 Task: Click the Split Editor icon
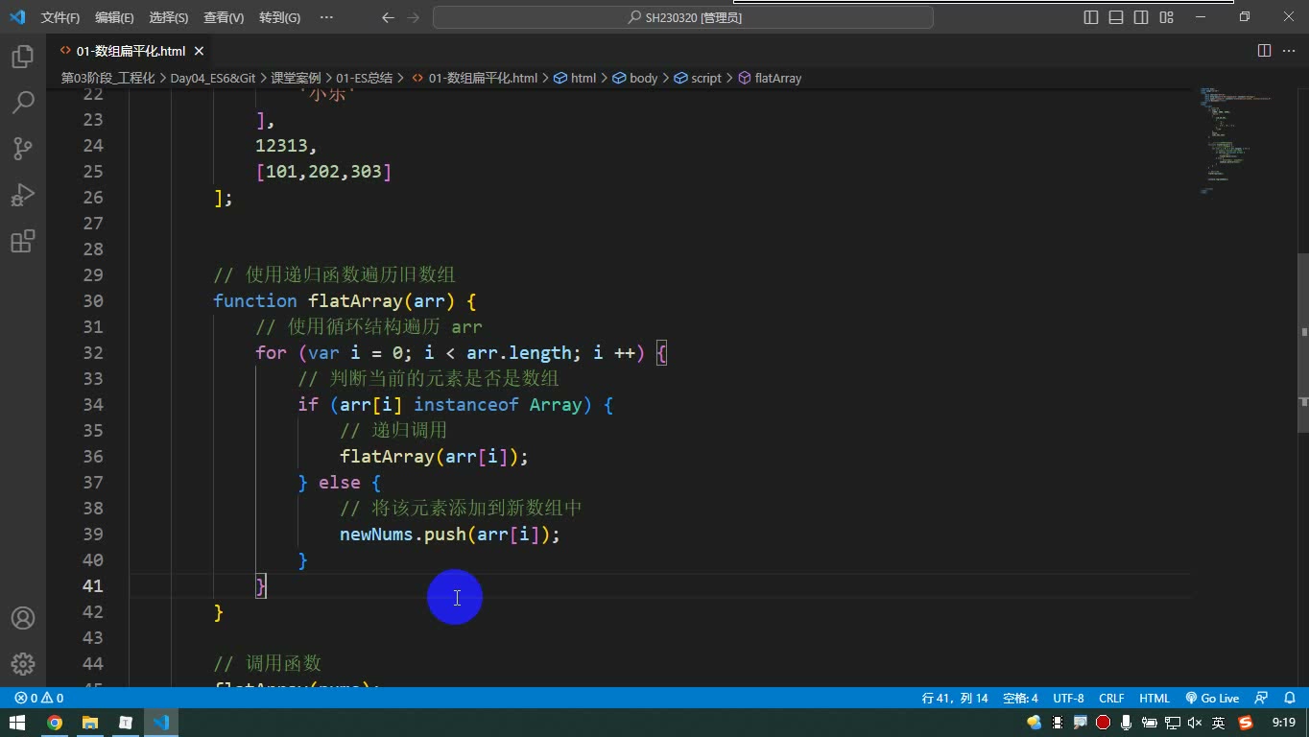(1264, 51)
